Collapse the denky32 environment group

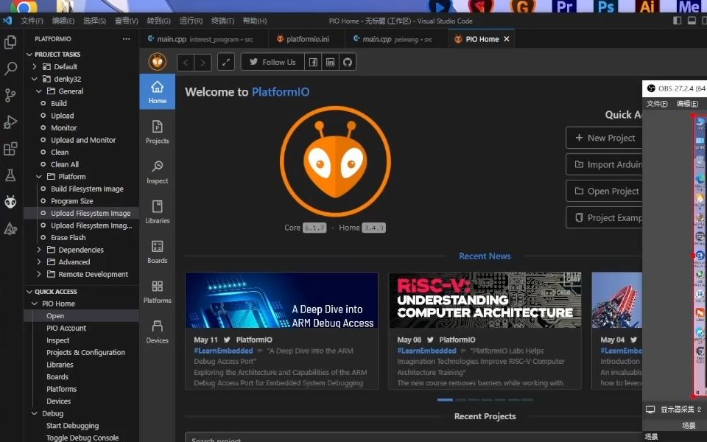tap(35, 79)
